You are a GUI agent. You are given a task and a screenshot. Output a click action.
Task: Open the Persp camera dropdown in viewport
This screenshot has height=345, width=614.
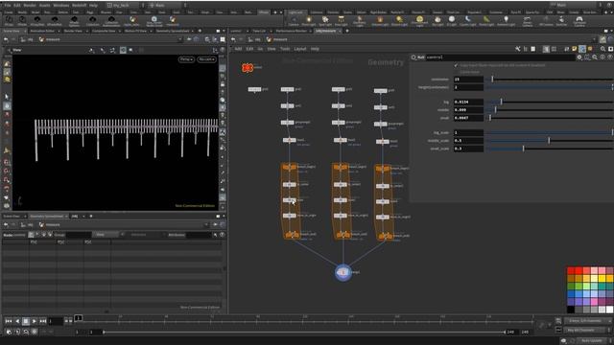pos(186,59)
